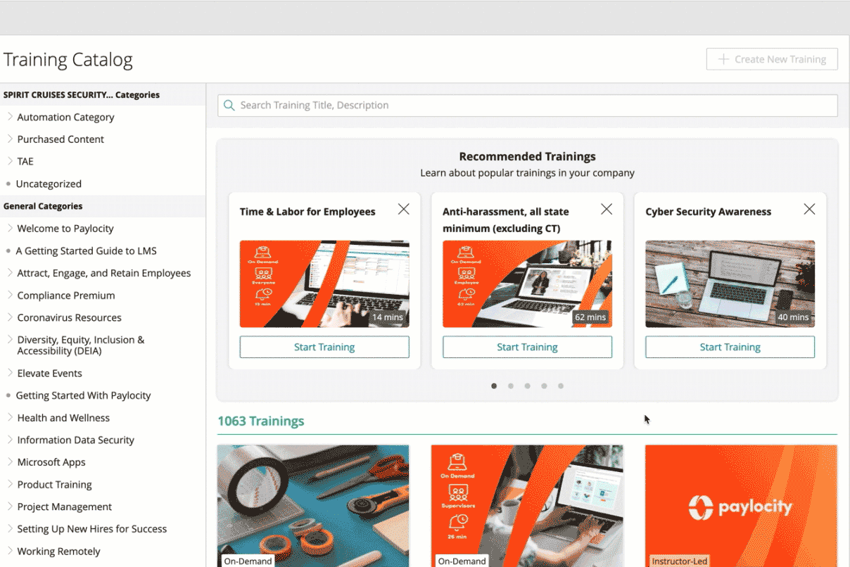Viewport: 850px width, 567px height.
Task: Close the Anti-harassment recommended training card
Action: [606, 209]
